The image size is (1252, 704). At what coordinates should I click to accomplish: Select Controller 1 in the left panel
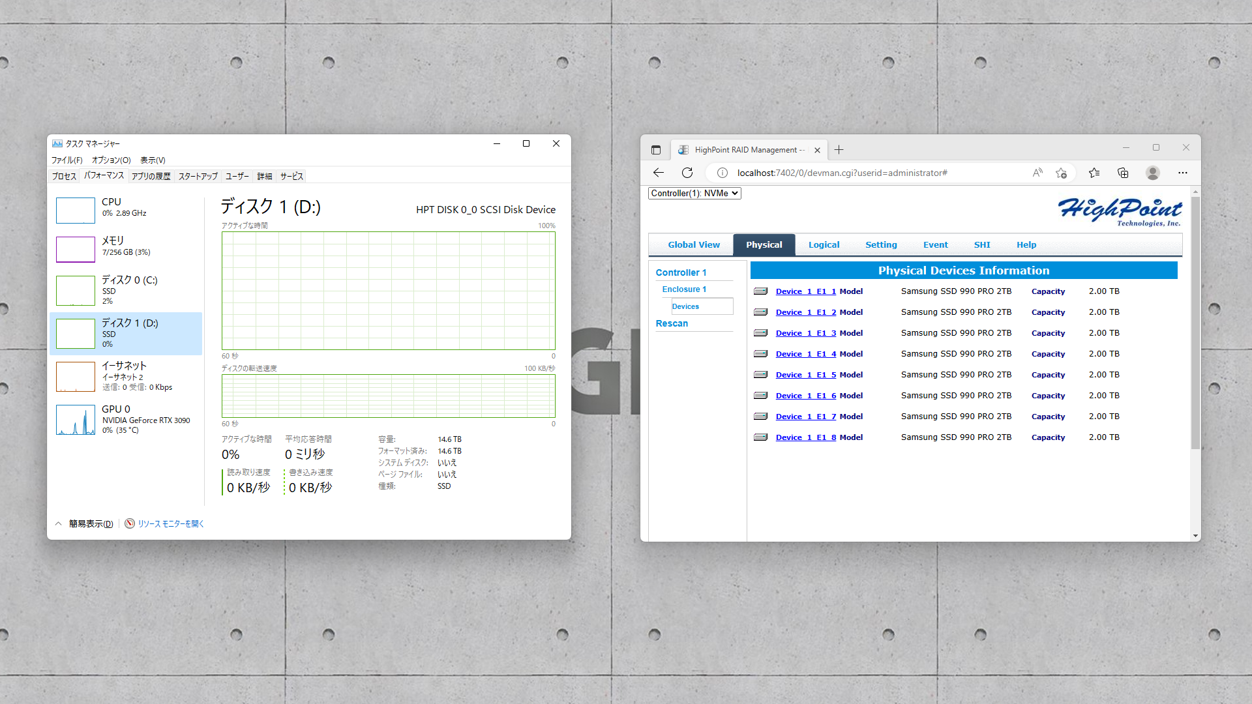[x=681, y=272]
